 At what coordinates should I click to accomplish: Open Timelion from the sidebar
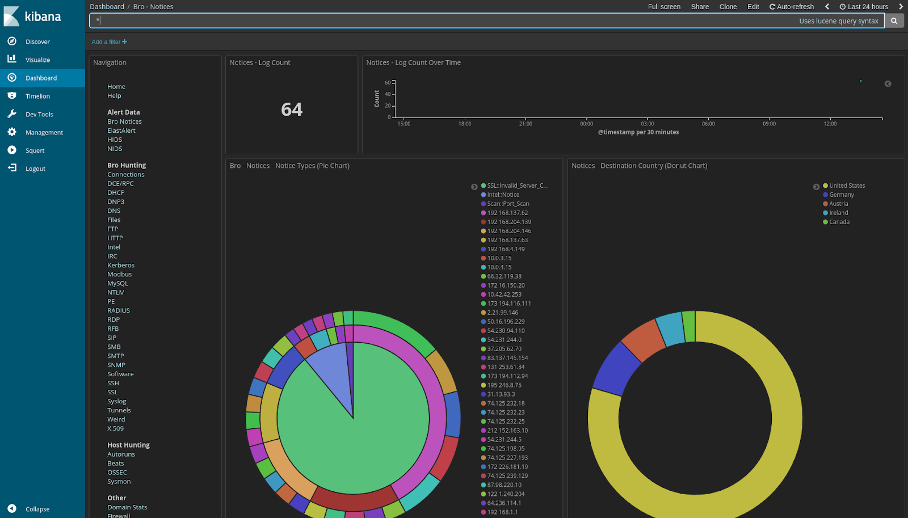(36, 95)
